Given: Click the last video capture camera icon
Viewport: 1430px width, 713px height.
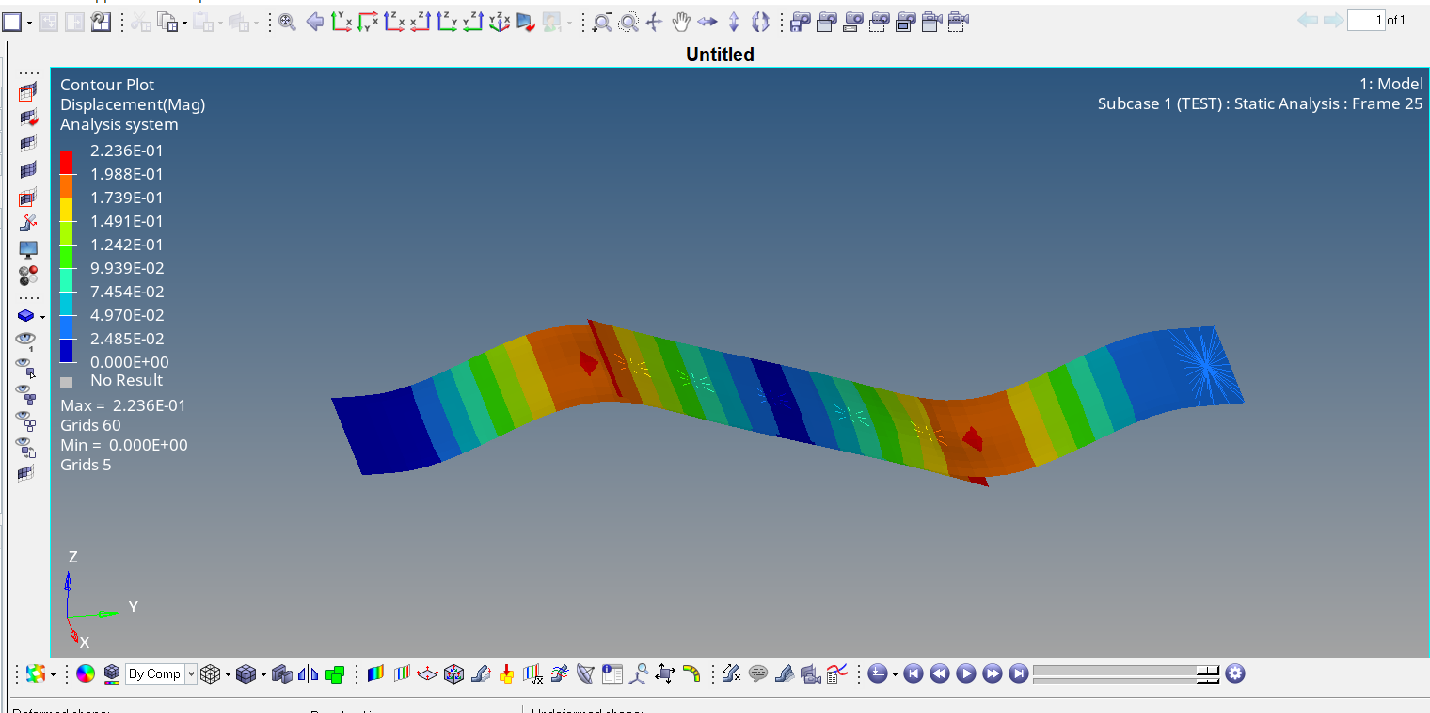Looking at the screenshot, I should click(959, 21).
